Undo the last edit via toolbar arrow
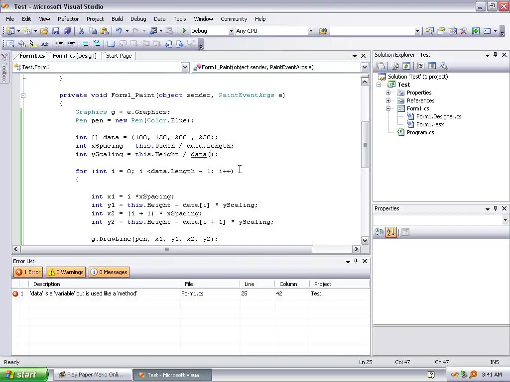 click(119, 31)
